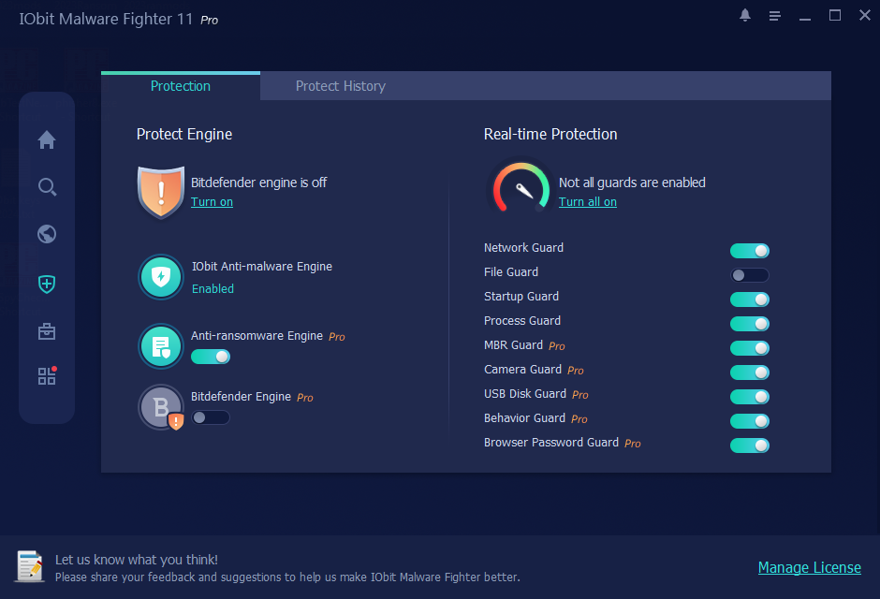880x599 pixels.
Task: Open notifications bell icon
Action: (x=745, y=16)
